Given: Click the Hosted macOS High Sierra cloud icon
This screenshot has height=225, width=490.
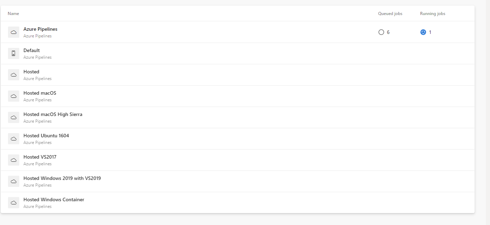Looking at the screenshot, I should pyautogui.click(x=14, y=117).
